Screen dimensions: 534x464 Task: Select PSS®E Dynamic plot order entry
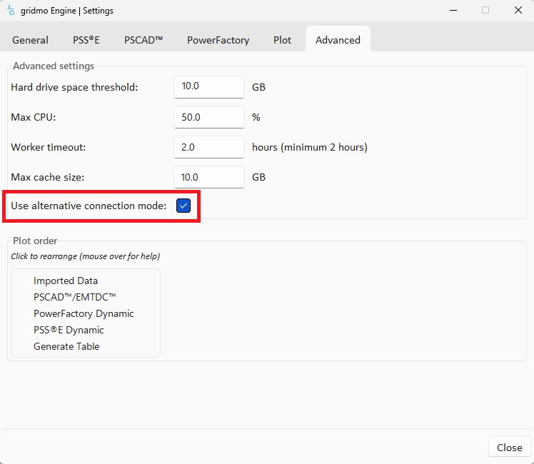point(69,330)
